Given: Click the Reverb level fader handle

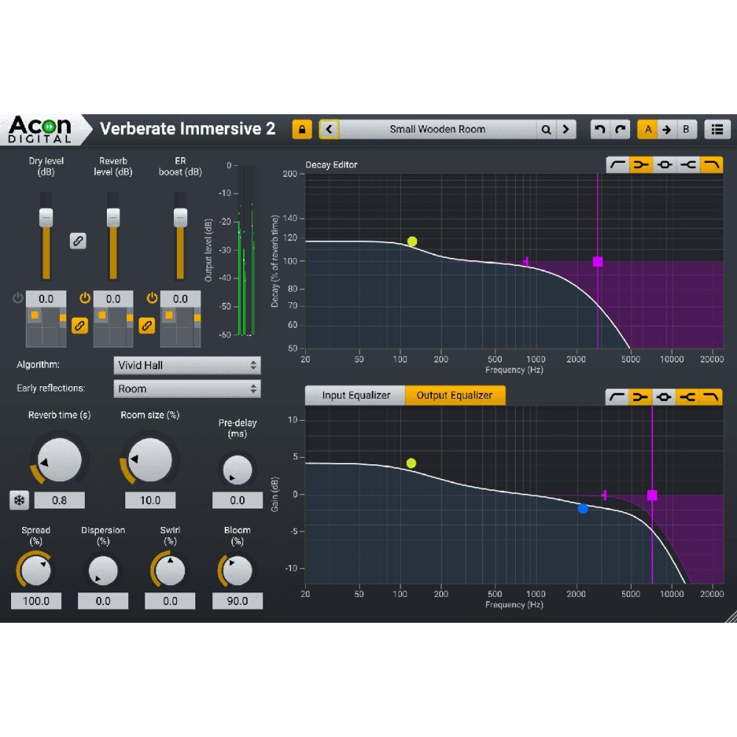Looking at the screenshot, I should [113, 217].
